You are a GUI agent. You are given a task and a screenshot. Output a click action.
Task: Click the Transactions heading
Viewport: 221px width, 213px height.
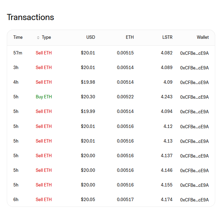point(30,17)
